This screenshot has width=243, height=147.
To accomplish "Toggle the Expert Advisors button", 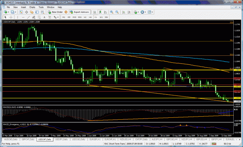I will pyautogui.click(x=79, y=12).
